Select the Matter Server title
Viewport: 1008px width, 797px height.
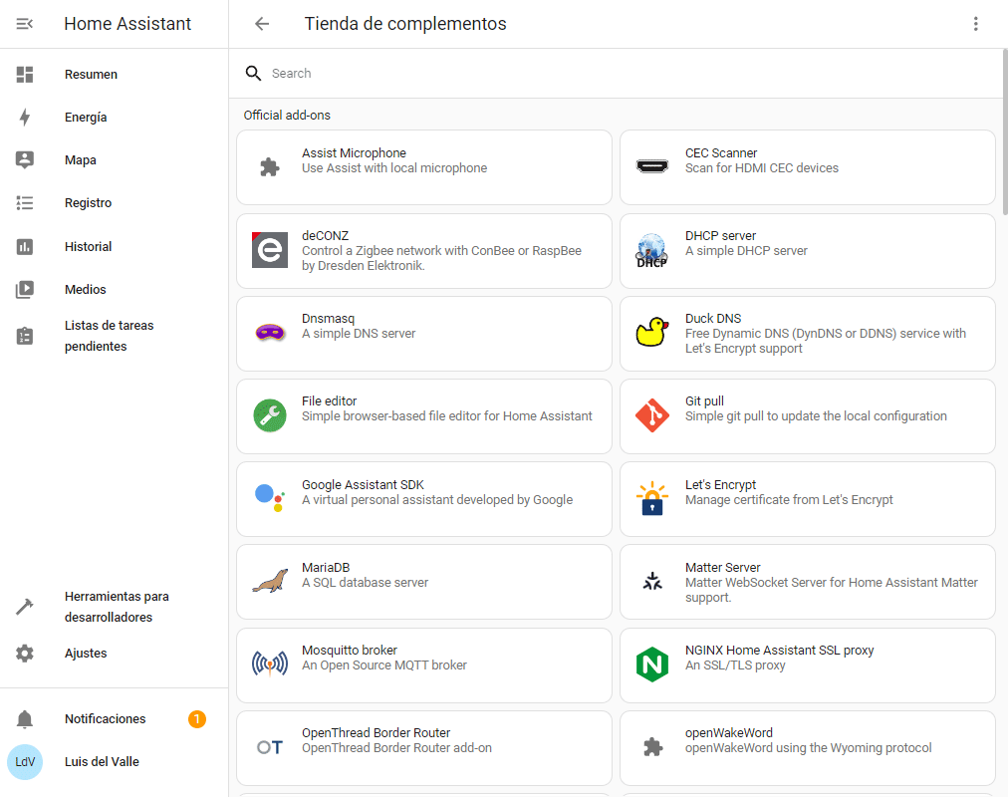click(722, 568)
